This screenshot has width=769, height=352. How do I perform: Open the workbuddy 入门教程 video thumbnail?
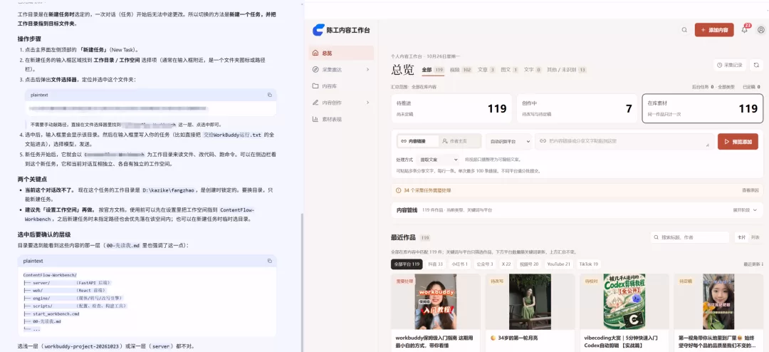pos(436,301)
